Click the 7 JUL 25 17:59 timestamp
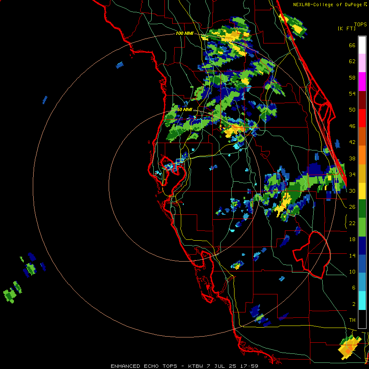369x369 pixels. coord(232,366)
